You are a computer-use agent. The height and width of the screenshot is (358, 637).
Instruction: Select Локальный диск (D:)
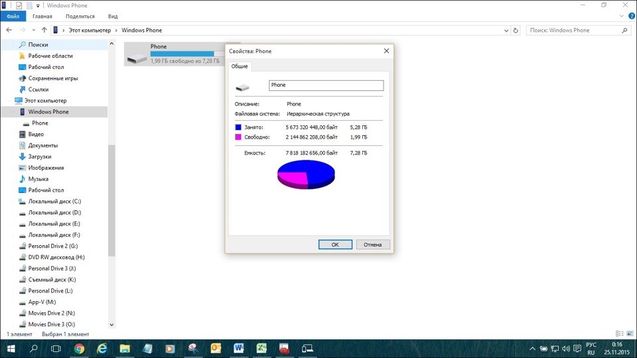point(54,213)
